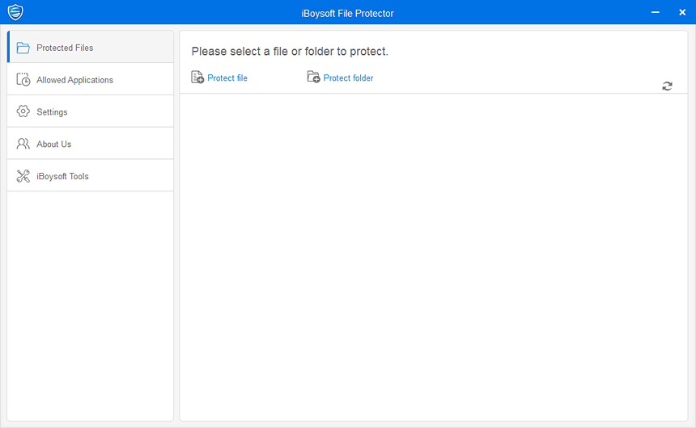696x428 pixels.
Task: Go to the Settings section
Action: pyautogui.click(x=52, y=112)
